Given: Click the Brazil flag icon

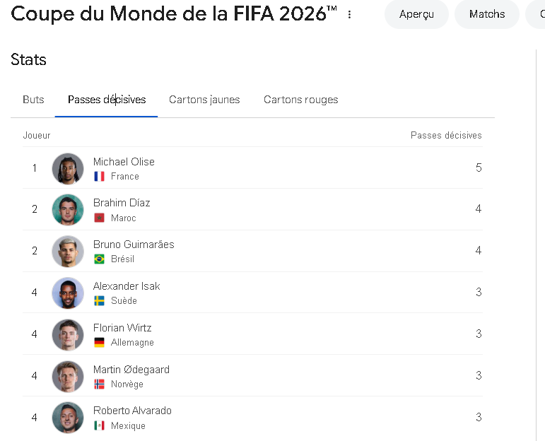Looking at the screenshot, I should pos(99,259).
